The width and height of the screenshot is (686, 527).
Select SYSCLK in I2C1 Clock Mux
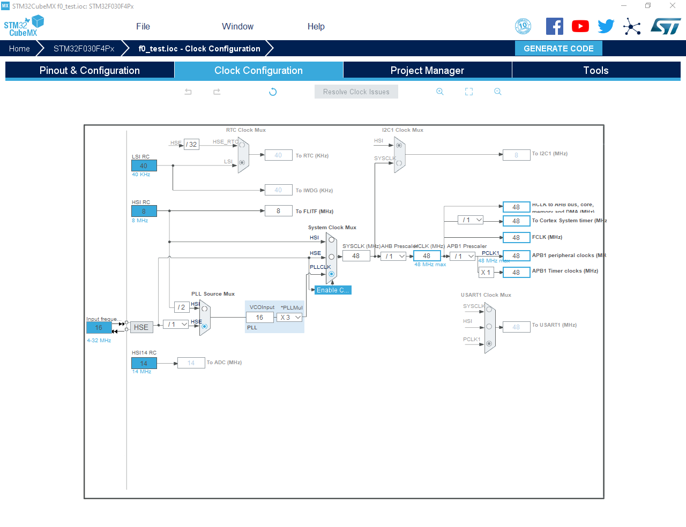(x=399, y=163)
